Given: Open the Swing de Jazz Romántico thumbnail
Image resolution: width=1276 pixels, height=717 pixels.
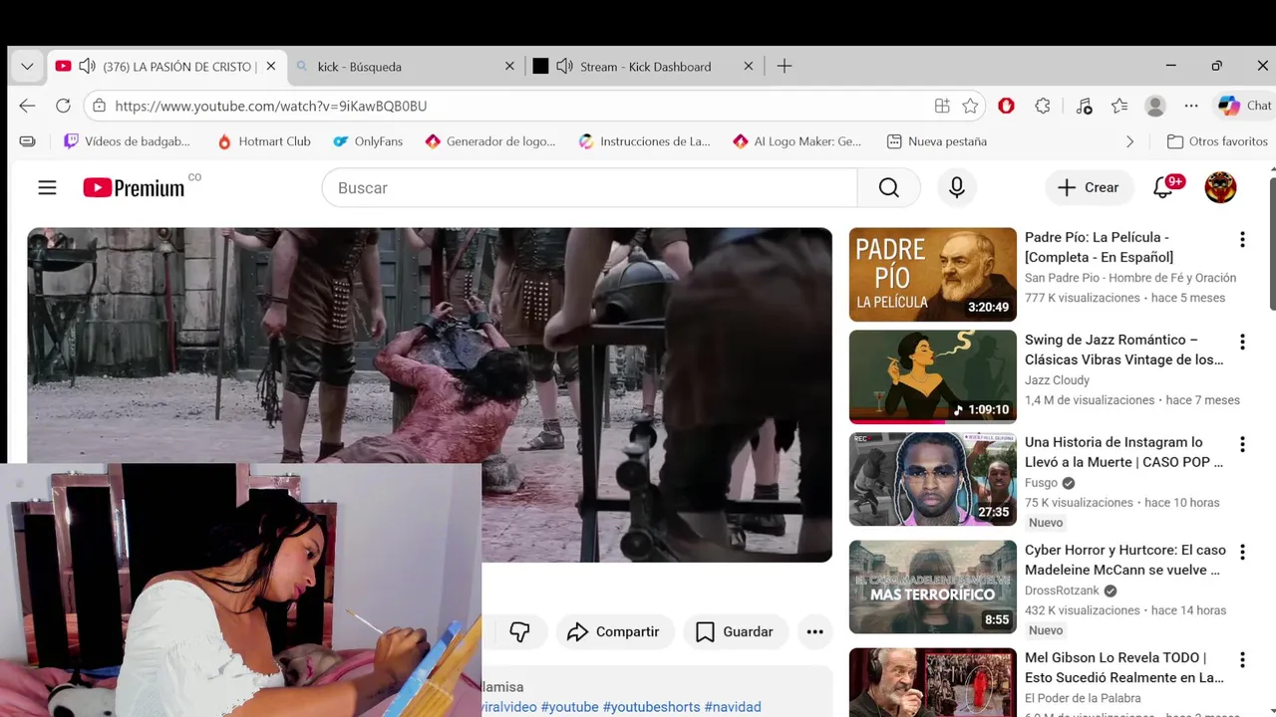Looking at the screenshot, I should (932, 376).
